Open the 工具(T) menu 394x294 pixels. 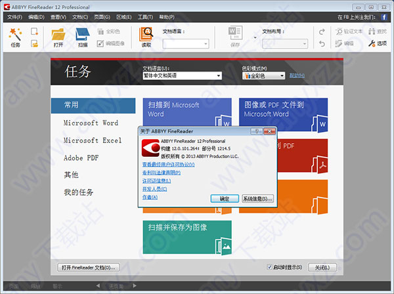coord(145,17)
